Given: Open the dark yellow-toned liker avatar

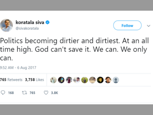Looking at the screenshot, I should (x=100, y=80).
